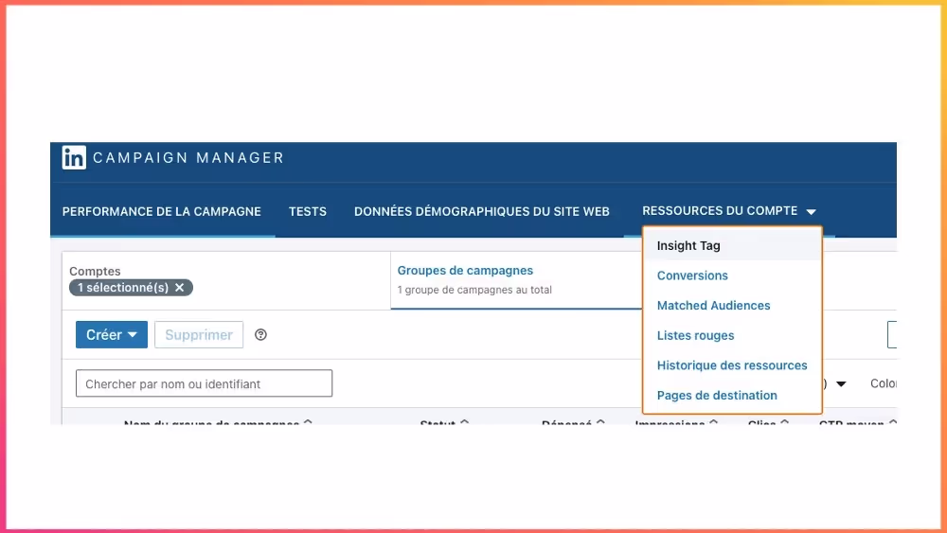
Task: Switch to the Tests tab
Action: 308,211
